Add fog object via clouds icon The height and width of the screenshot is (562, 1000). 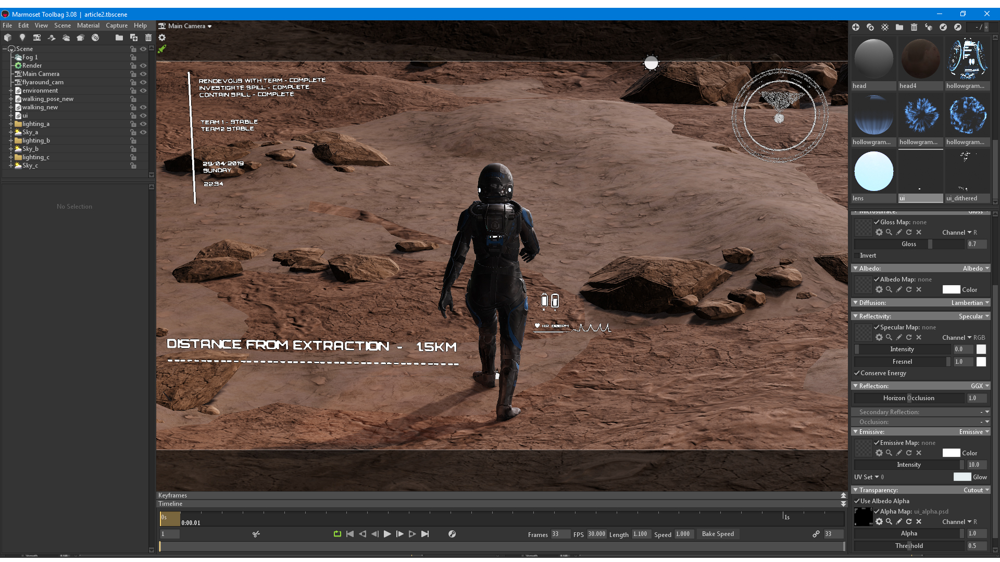(66, 37)
